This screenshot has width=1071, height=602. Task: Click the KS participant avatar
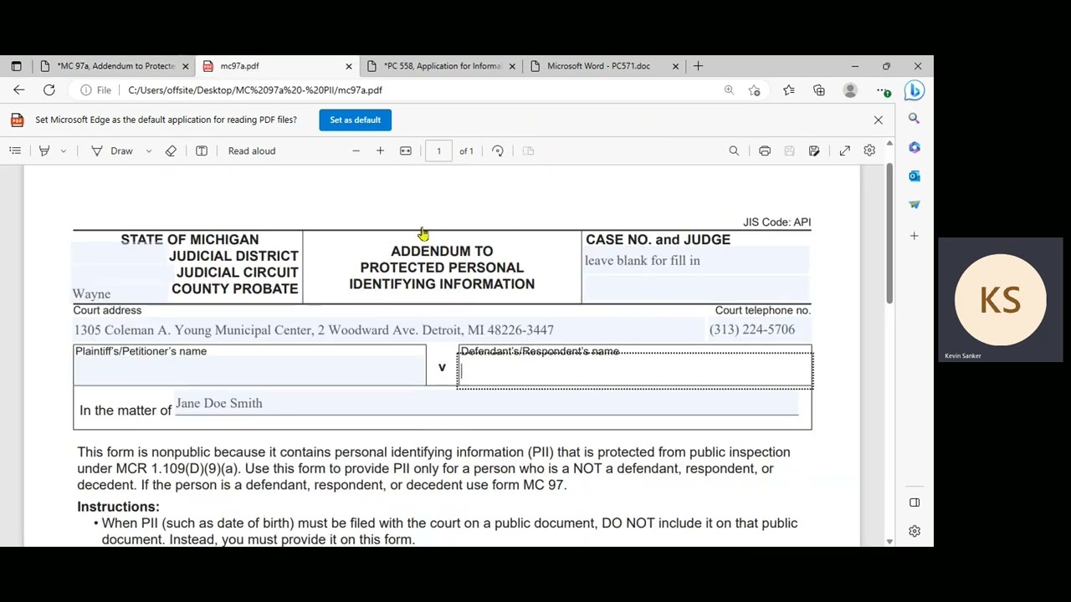click(x=1001, y=299)
